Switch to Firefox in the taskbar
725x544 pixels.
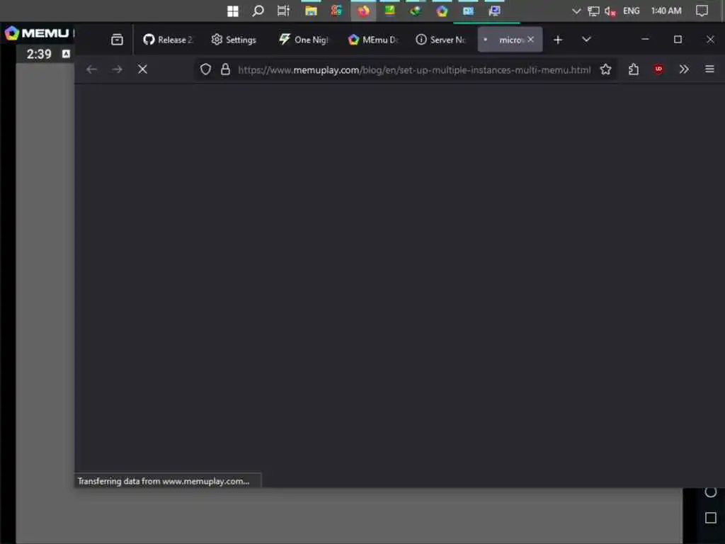pos(363,11)
